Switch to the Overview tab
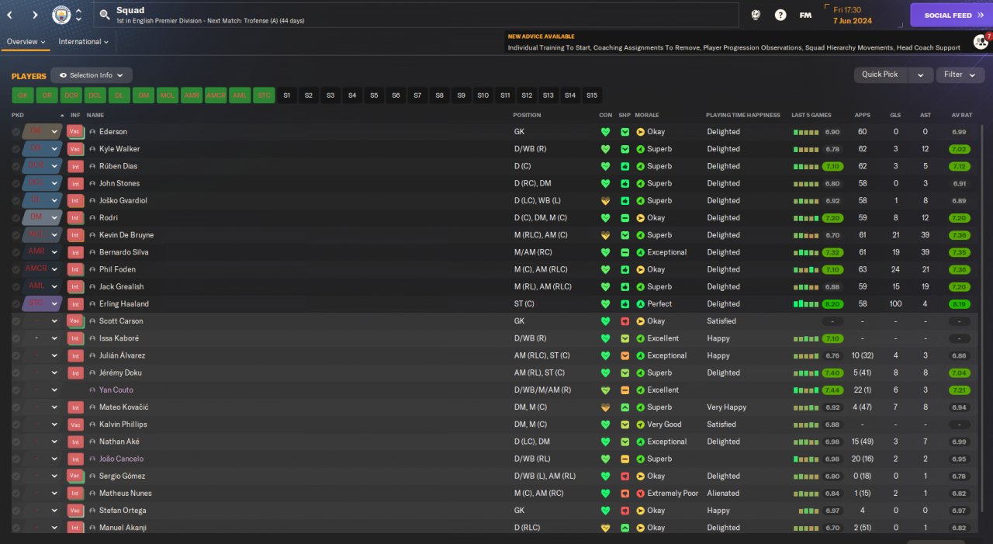Image resolution: width=993 pixels, height=544 pixels. 26,42
